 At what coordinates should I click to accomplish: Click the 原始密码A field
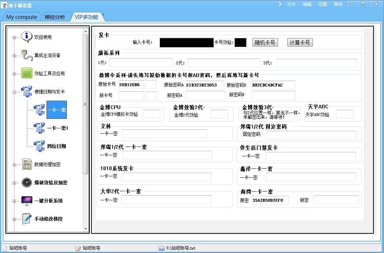point(205,85)
